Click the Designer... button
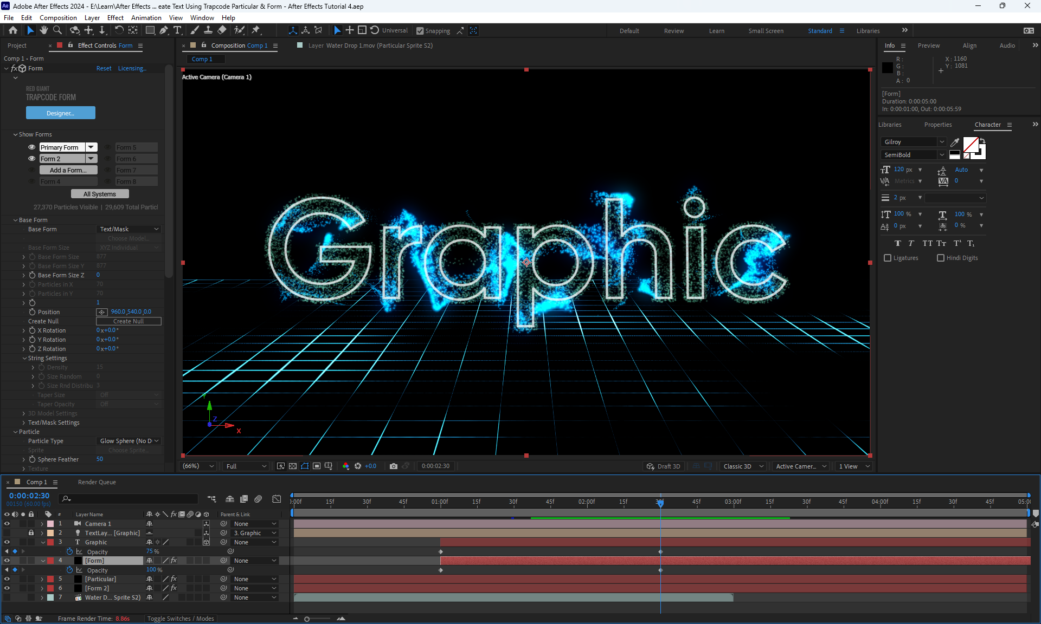The image size is (1041, 624). [x=60, y=113]
